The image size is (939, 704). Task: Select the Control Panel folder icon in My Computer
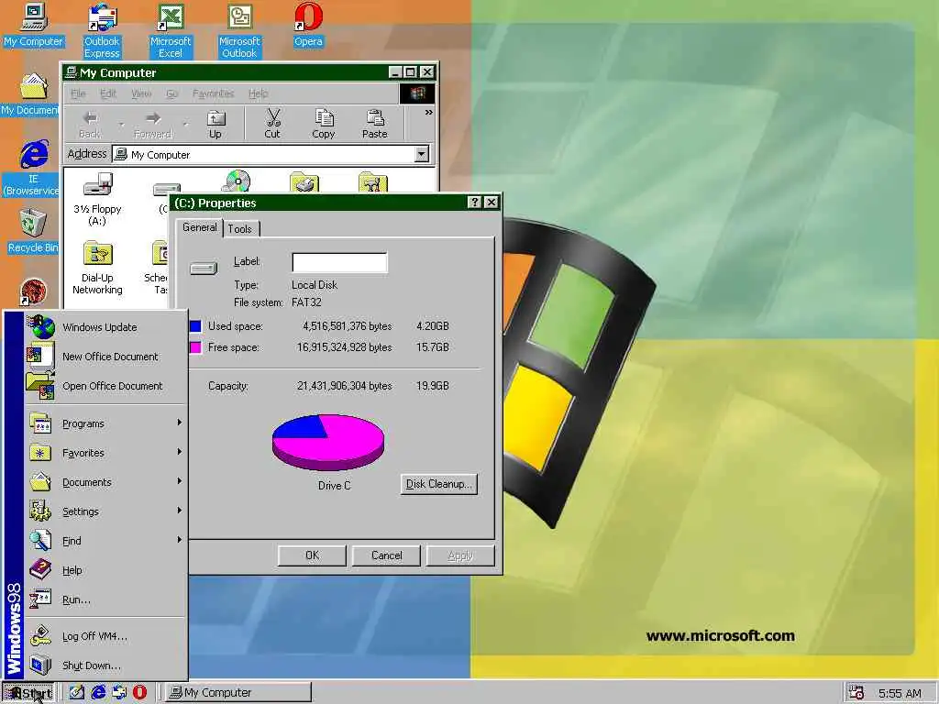(x=372, y=182)
